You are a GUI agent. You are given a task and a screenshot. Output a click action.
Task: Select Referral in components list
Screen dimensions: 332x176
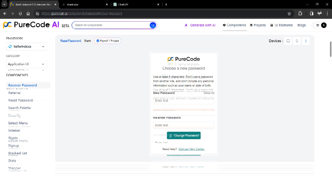(14, 93)
